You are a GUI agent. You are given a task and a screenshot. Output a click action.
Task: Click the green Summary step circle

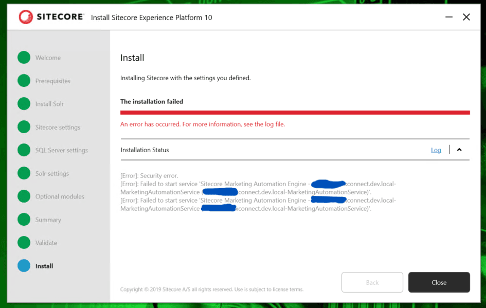coord(24,220)
